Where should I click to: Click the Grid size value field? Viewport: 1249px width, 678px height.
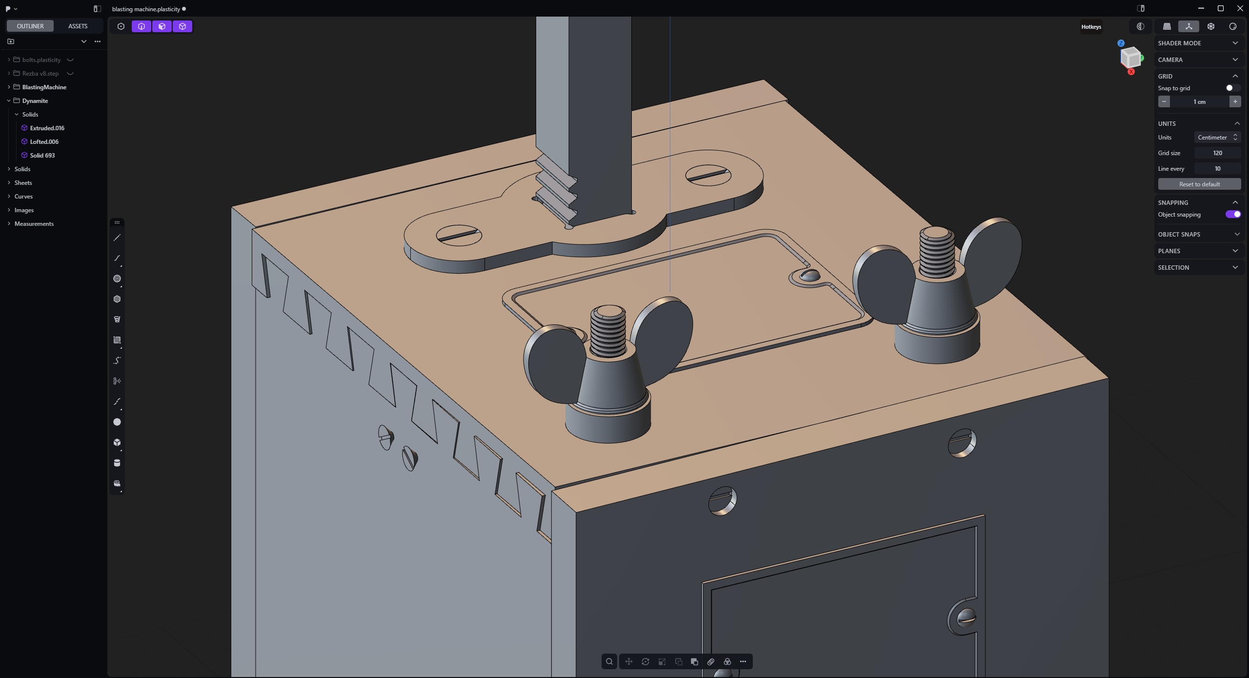click(1217, 153)
